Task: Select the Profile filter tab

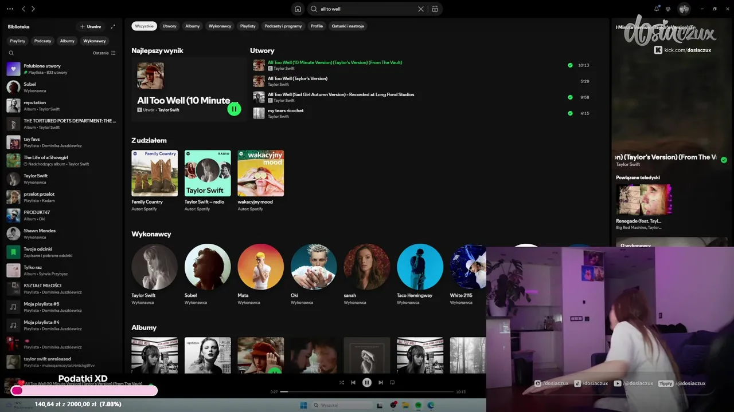Action: click(x=317, y=26)
